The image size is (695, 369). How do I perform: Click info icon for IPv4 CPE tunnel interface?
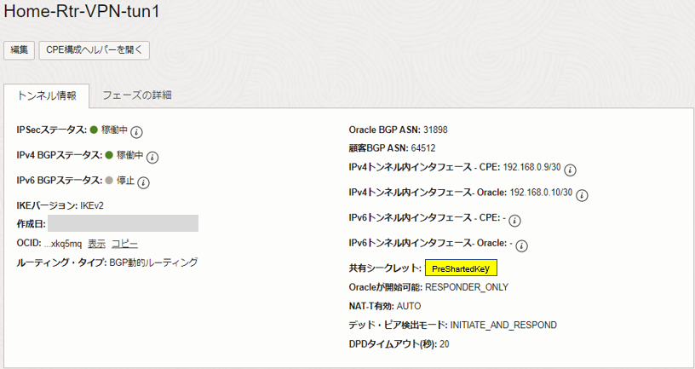pos(571,170)
